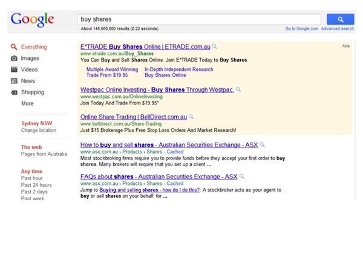Filter results to Past 24 hours
Viewport: 363px width, 272px height.
pos(36,185)
